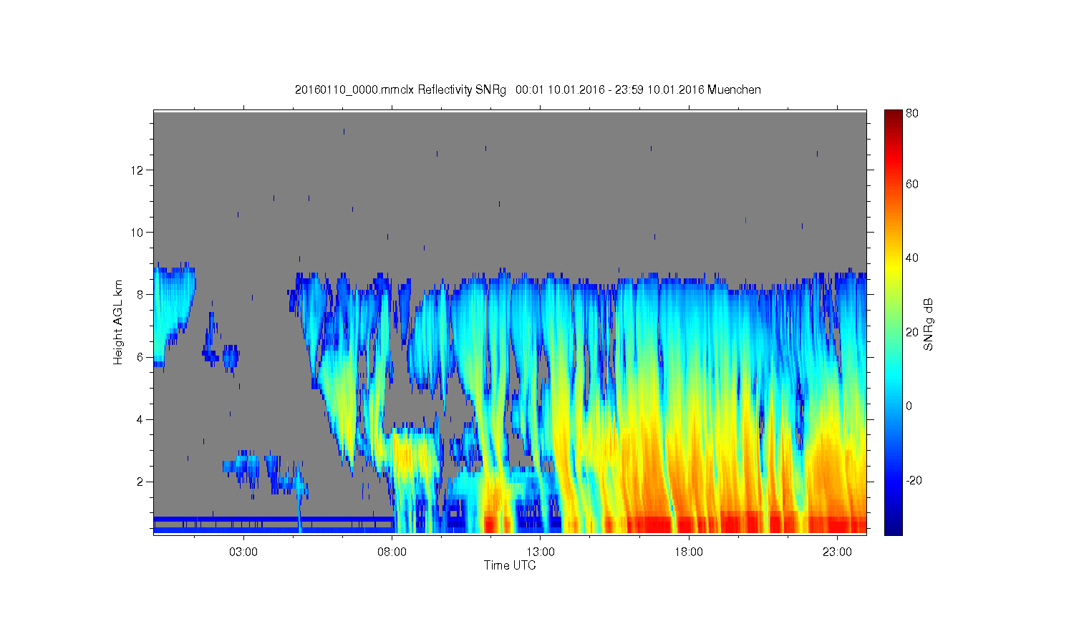The height and width of the screenshot is (644, 1074).
Task: Click the 4 km height tick label
Action: [x=141, y=419]
